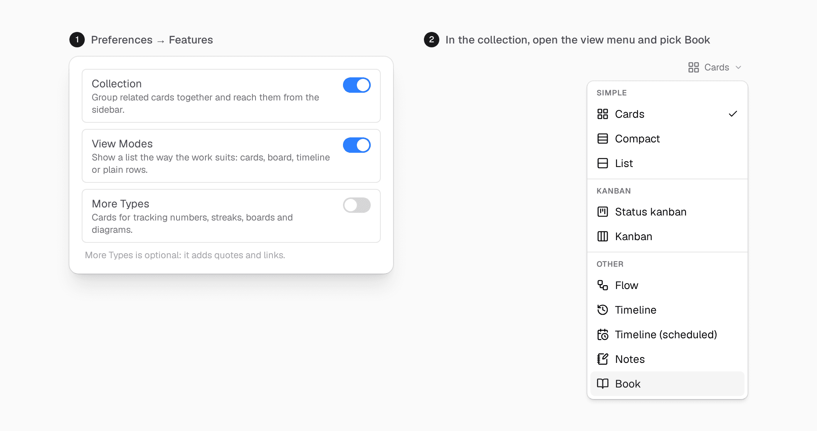The width and height of the screenshot is (817, 431).
Task: Switch to Status kanban view
Action: 667,212
